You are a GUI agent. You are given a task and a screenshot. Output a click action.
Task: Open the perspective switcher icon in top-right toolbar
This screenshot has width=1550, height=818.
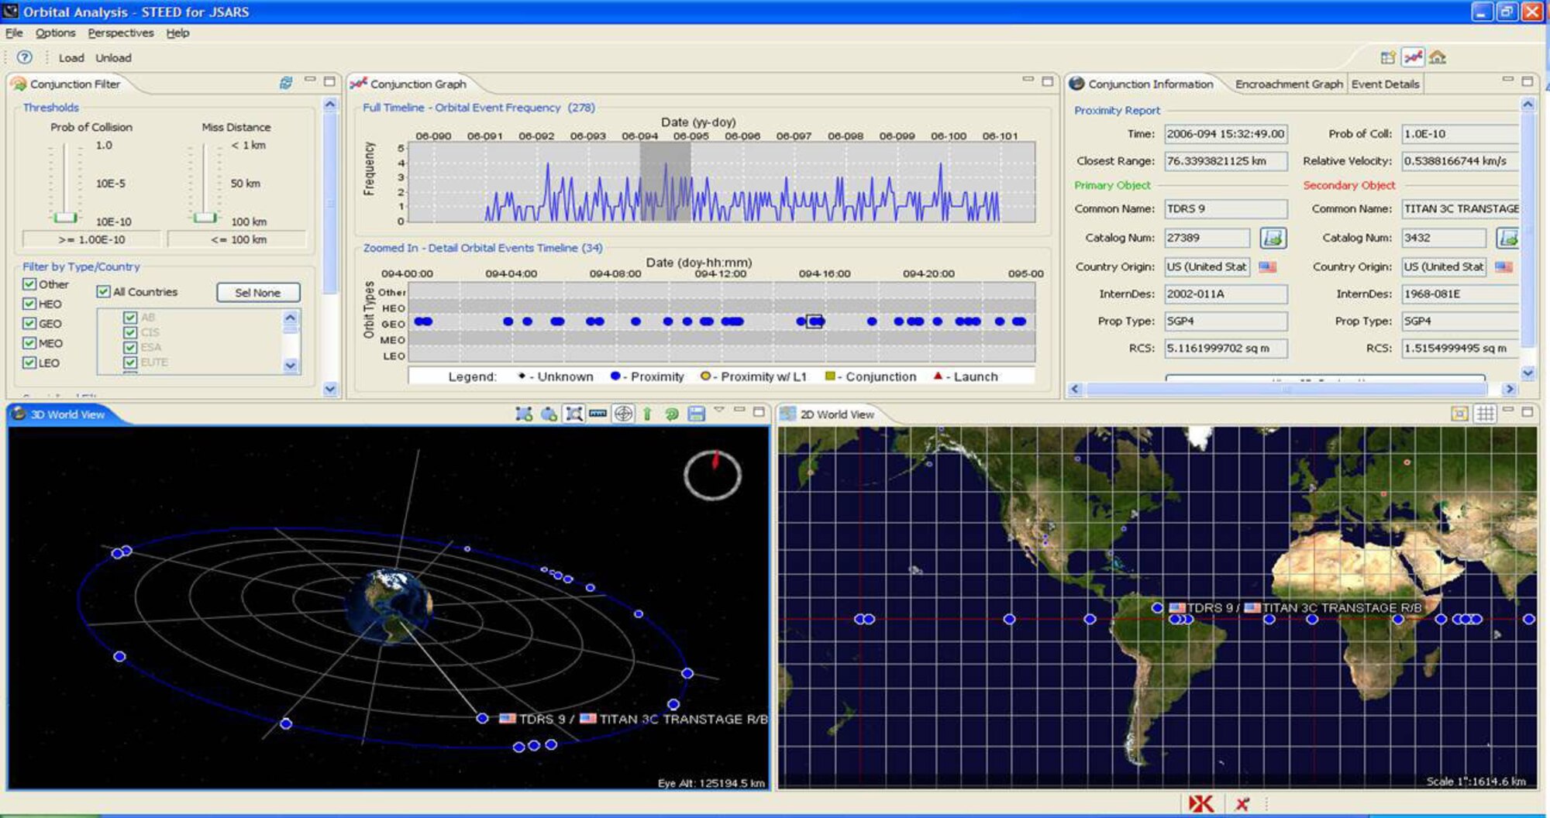coord(1388,57)
